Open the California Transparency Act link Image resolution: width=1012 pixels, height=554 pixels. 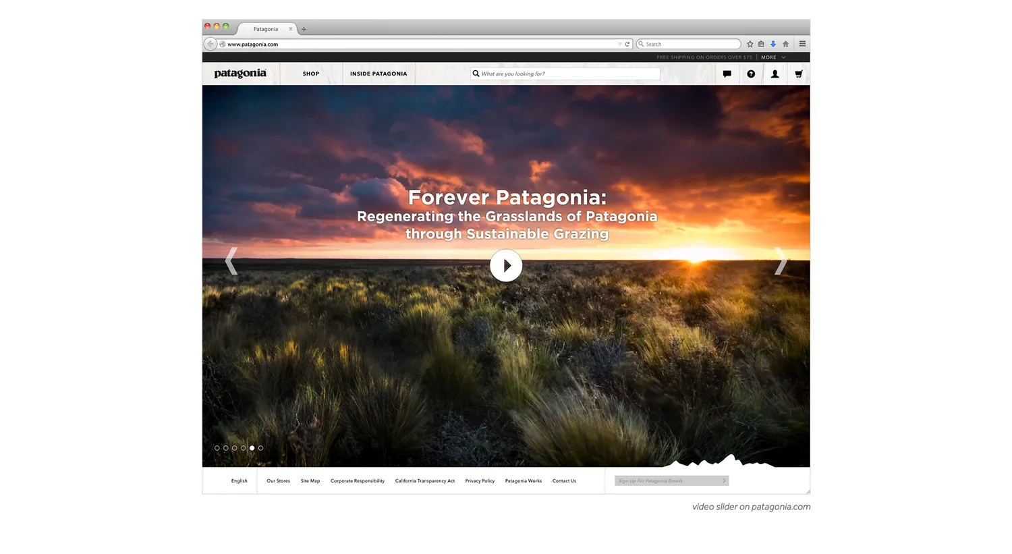(x=425, y=481)
